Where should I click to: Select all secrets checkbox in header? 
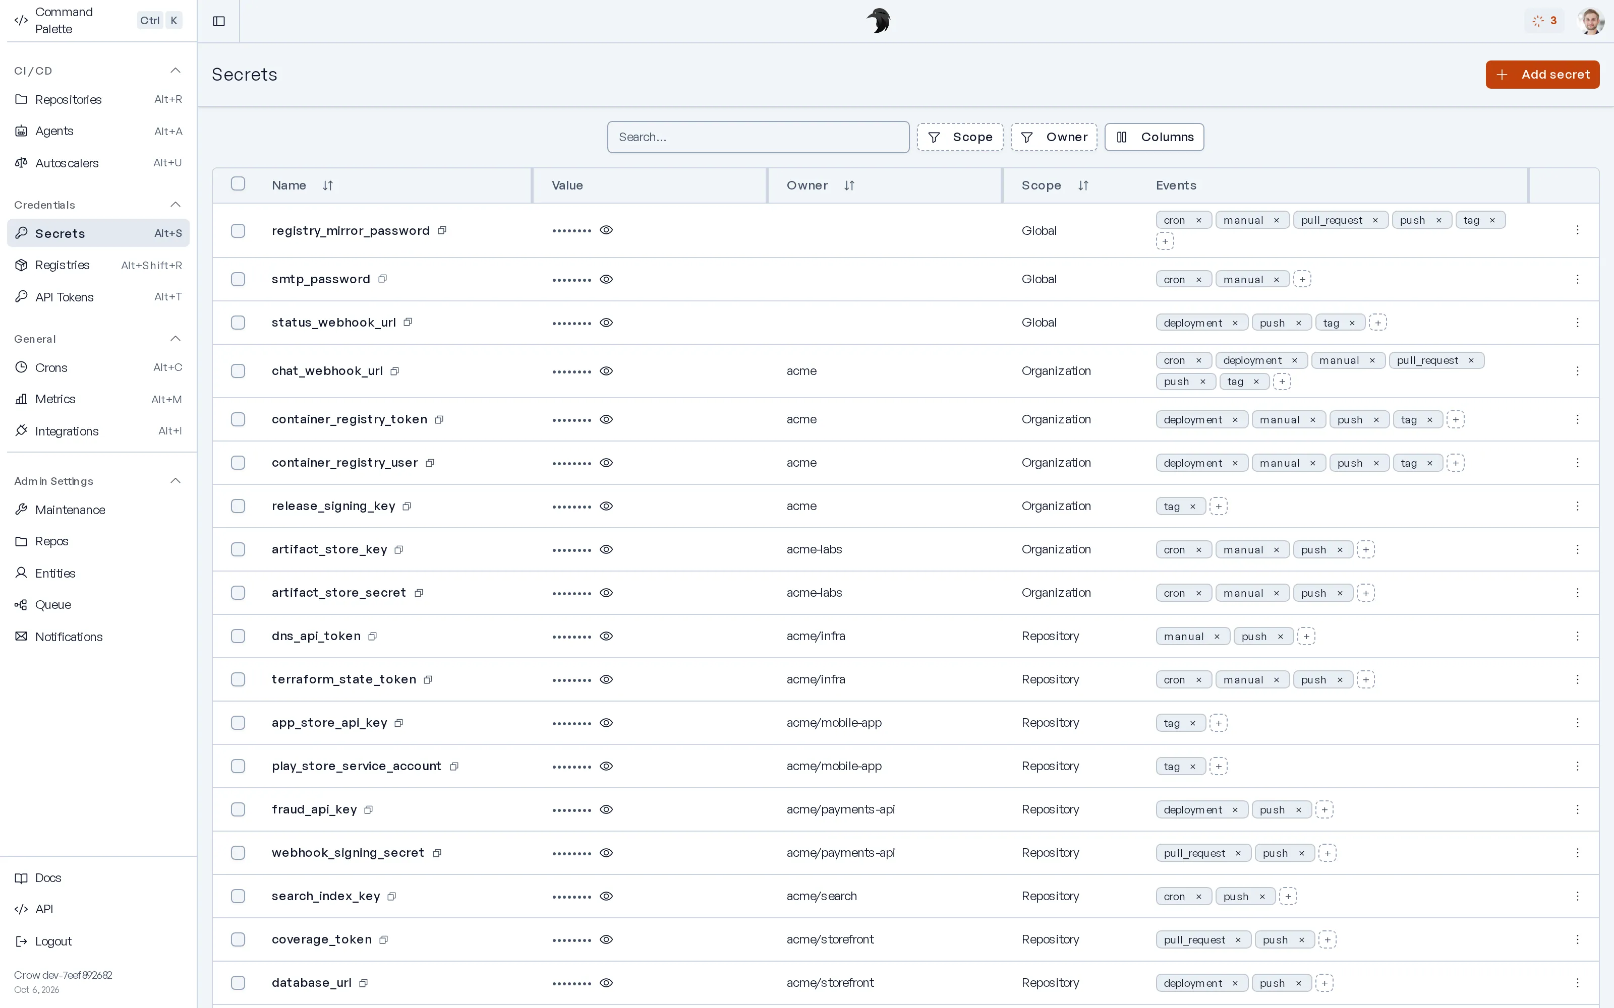pos(238,183)
